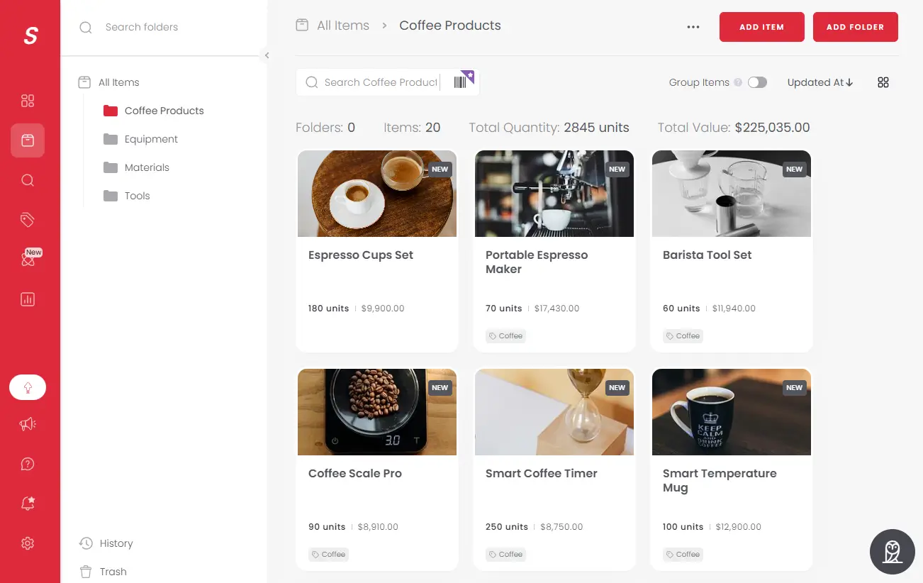The width and height of the screenshot is (923, 583).
Task: Collapse the folder panel using the chevron
Action: [x=267, y=55]
